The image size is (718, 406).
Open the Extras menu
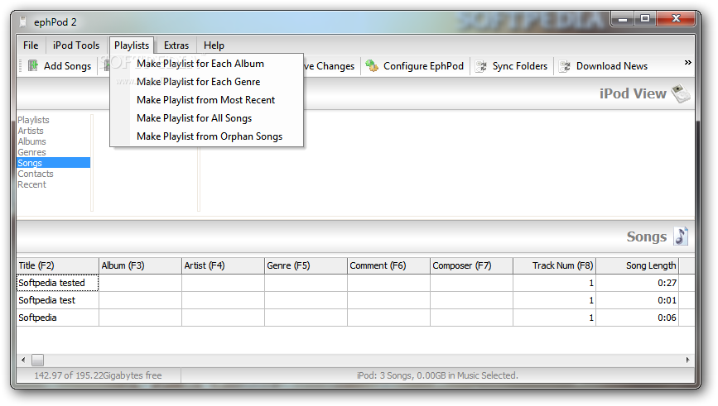[x=176, y=45]
